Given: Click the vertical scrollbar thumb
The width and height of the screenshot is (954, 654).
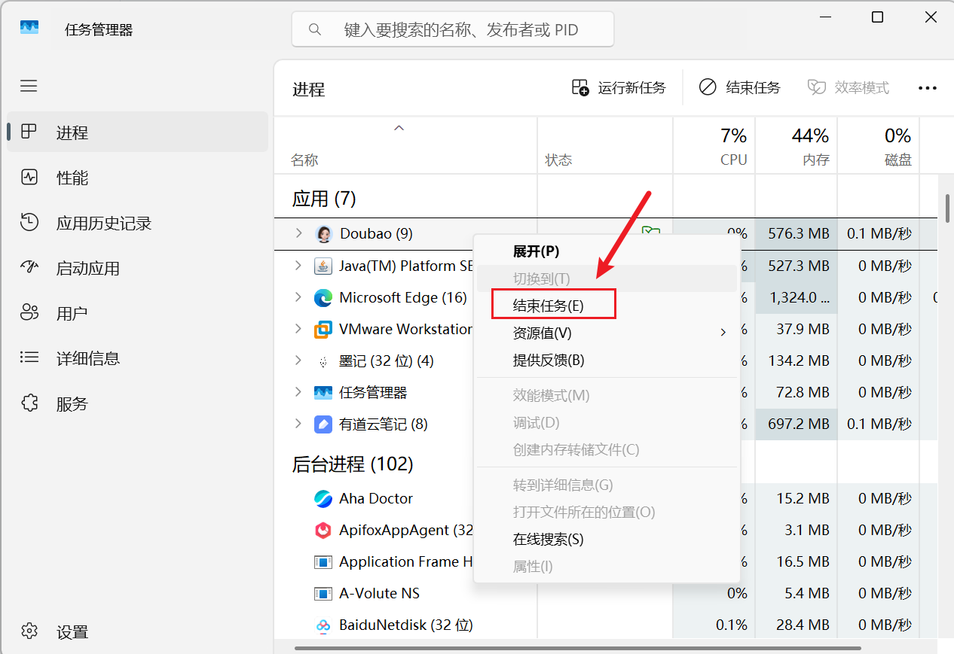Looking at the screenshot, I should coord(947,208).
